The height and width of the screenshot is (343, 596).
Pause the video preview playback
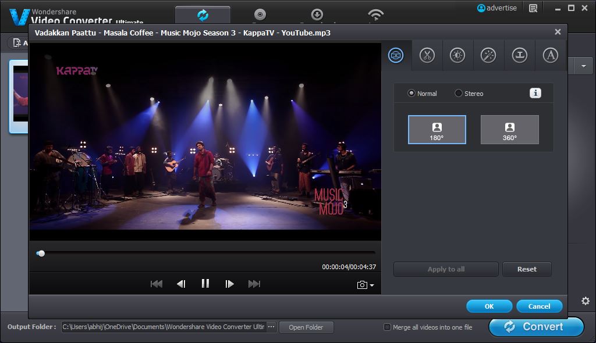[x=205, y=284]
